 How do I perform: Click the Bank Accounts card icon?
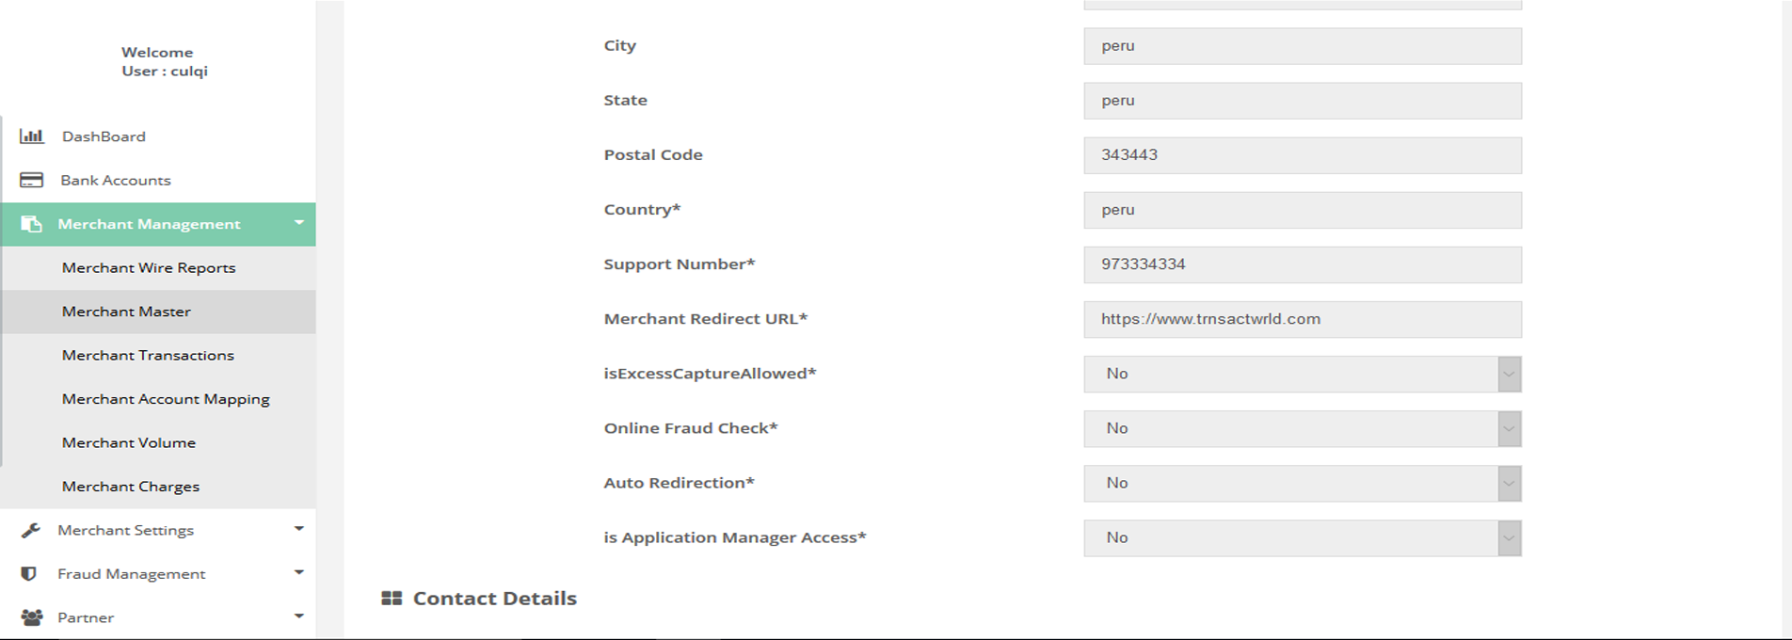click(32, 180)
